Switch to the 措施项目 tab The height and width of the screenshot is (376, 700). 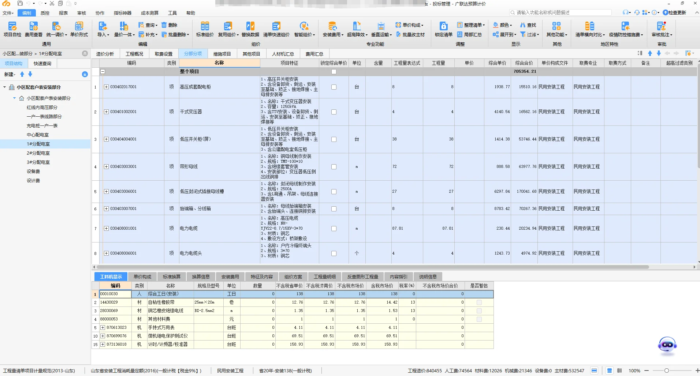coord(222,54)
